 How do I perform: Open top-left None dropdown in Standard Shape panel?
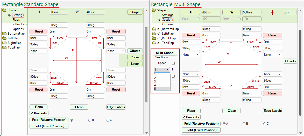point(38,51)
